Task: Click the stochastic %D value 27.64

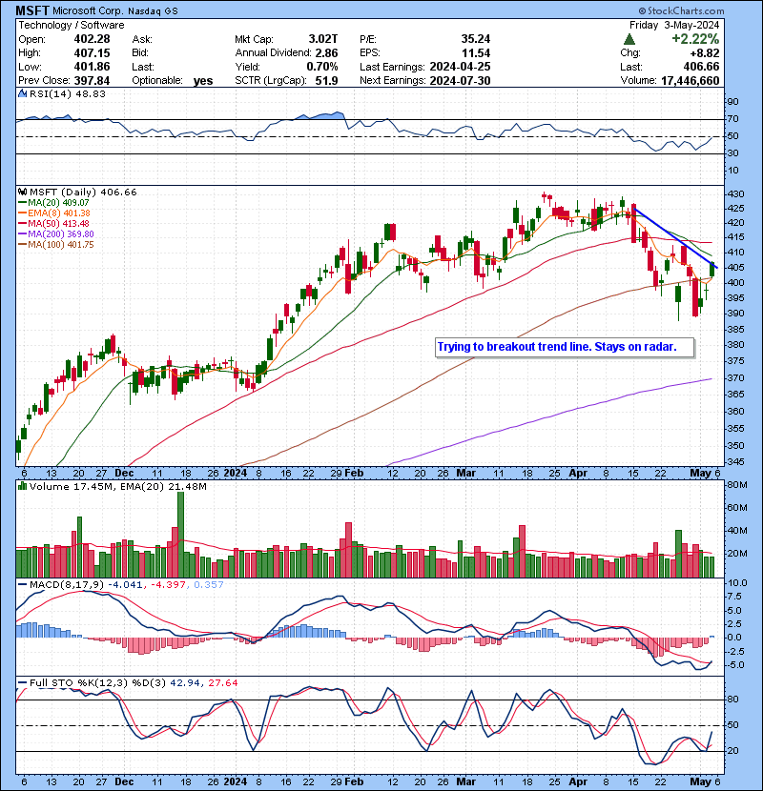Action: click(223, 683)
